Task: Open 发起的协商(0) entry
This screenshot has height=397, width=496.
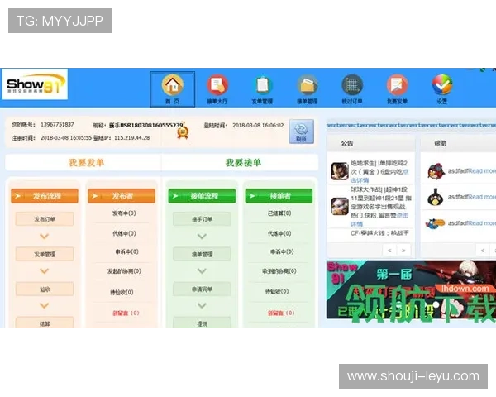Action: click(124, 271)
